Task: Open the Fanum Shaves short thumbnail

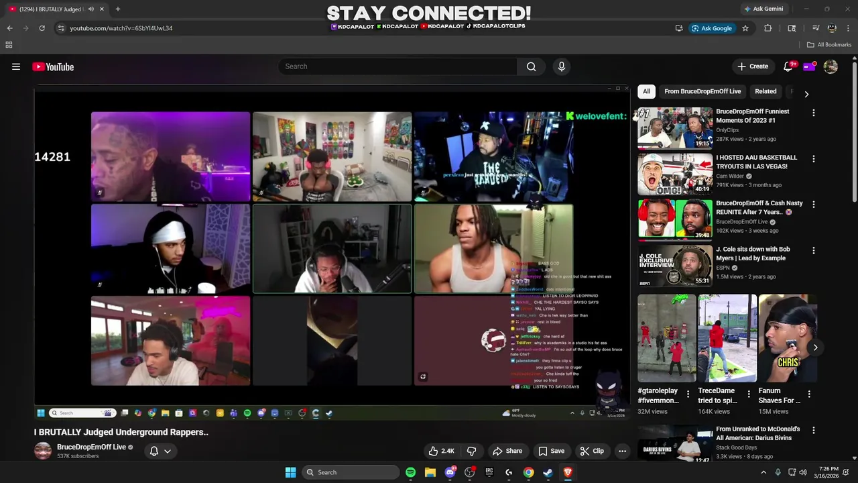Action: point(788,338)
